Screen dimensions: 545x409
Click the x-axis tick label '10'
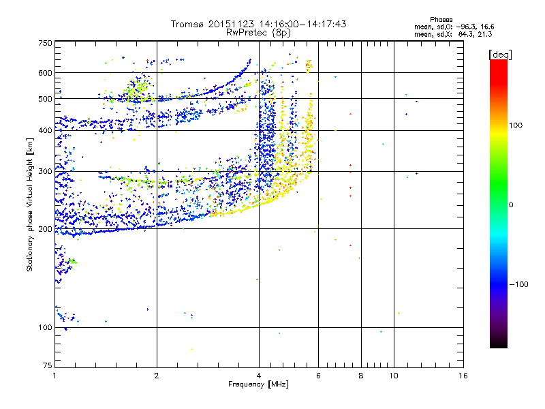click(x=394, y=376)
